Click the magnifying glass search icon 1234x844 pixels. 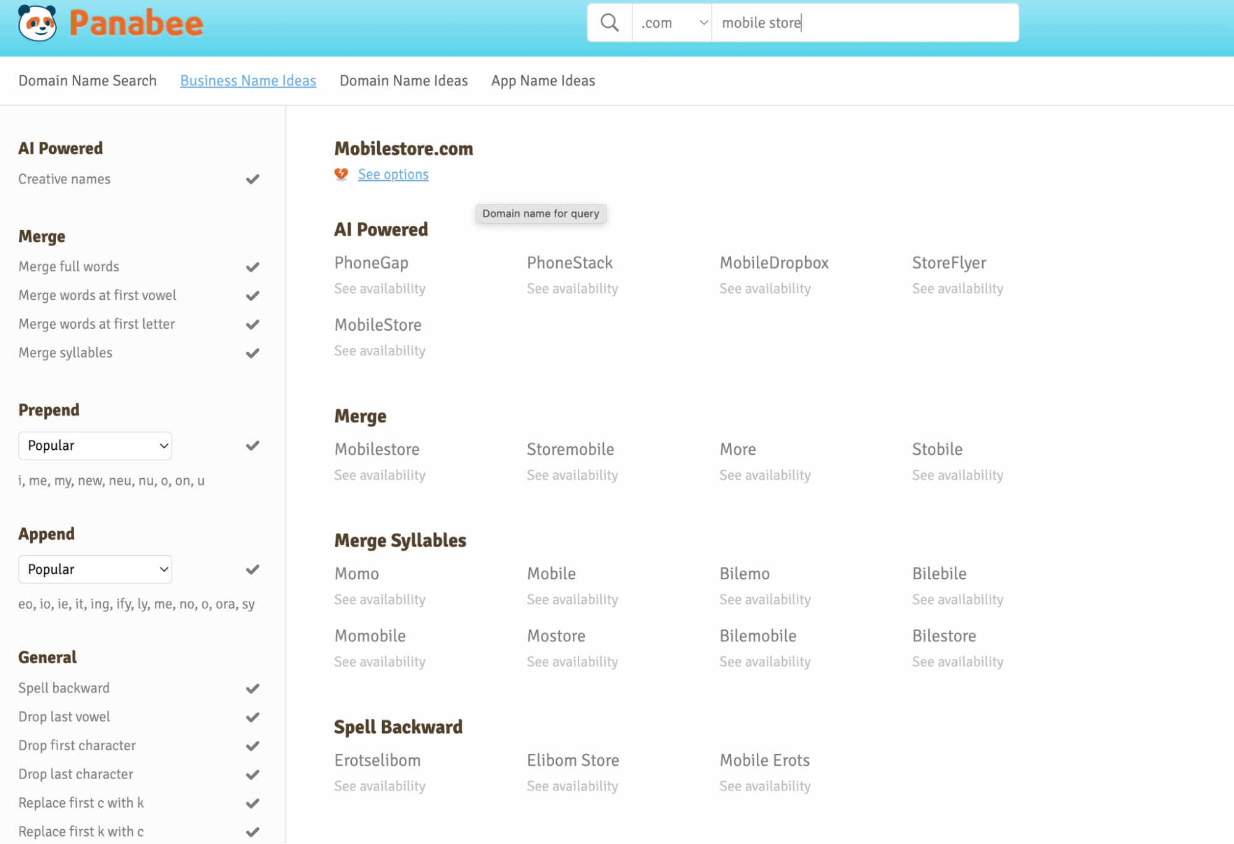tap(609, 23)
